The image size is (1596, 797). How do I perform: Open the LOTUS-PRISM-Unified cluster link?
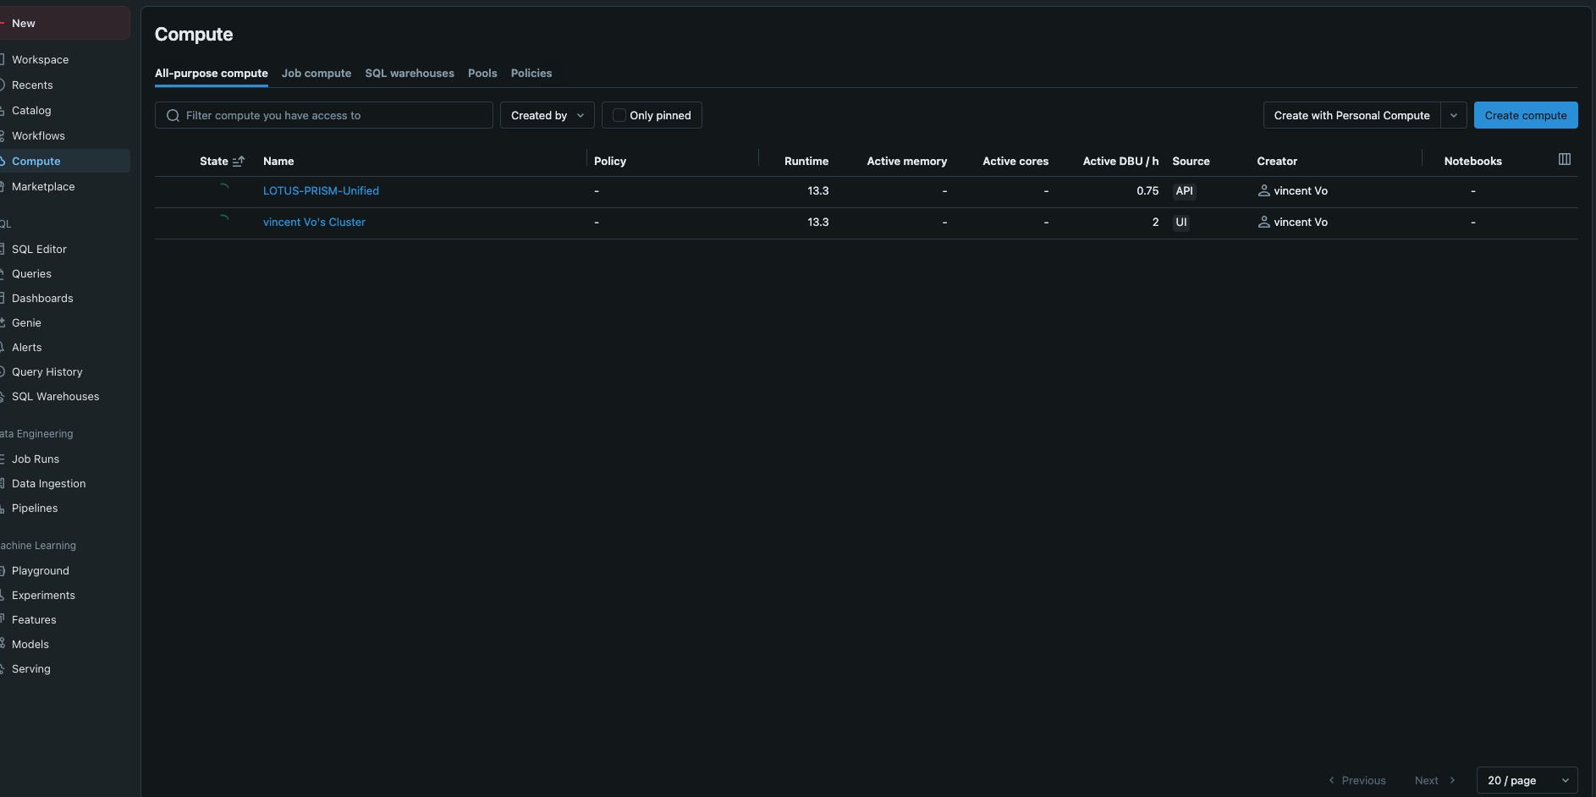(321, 191)
